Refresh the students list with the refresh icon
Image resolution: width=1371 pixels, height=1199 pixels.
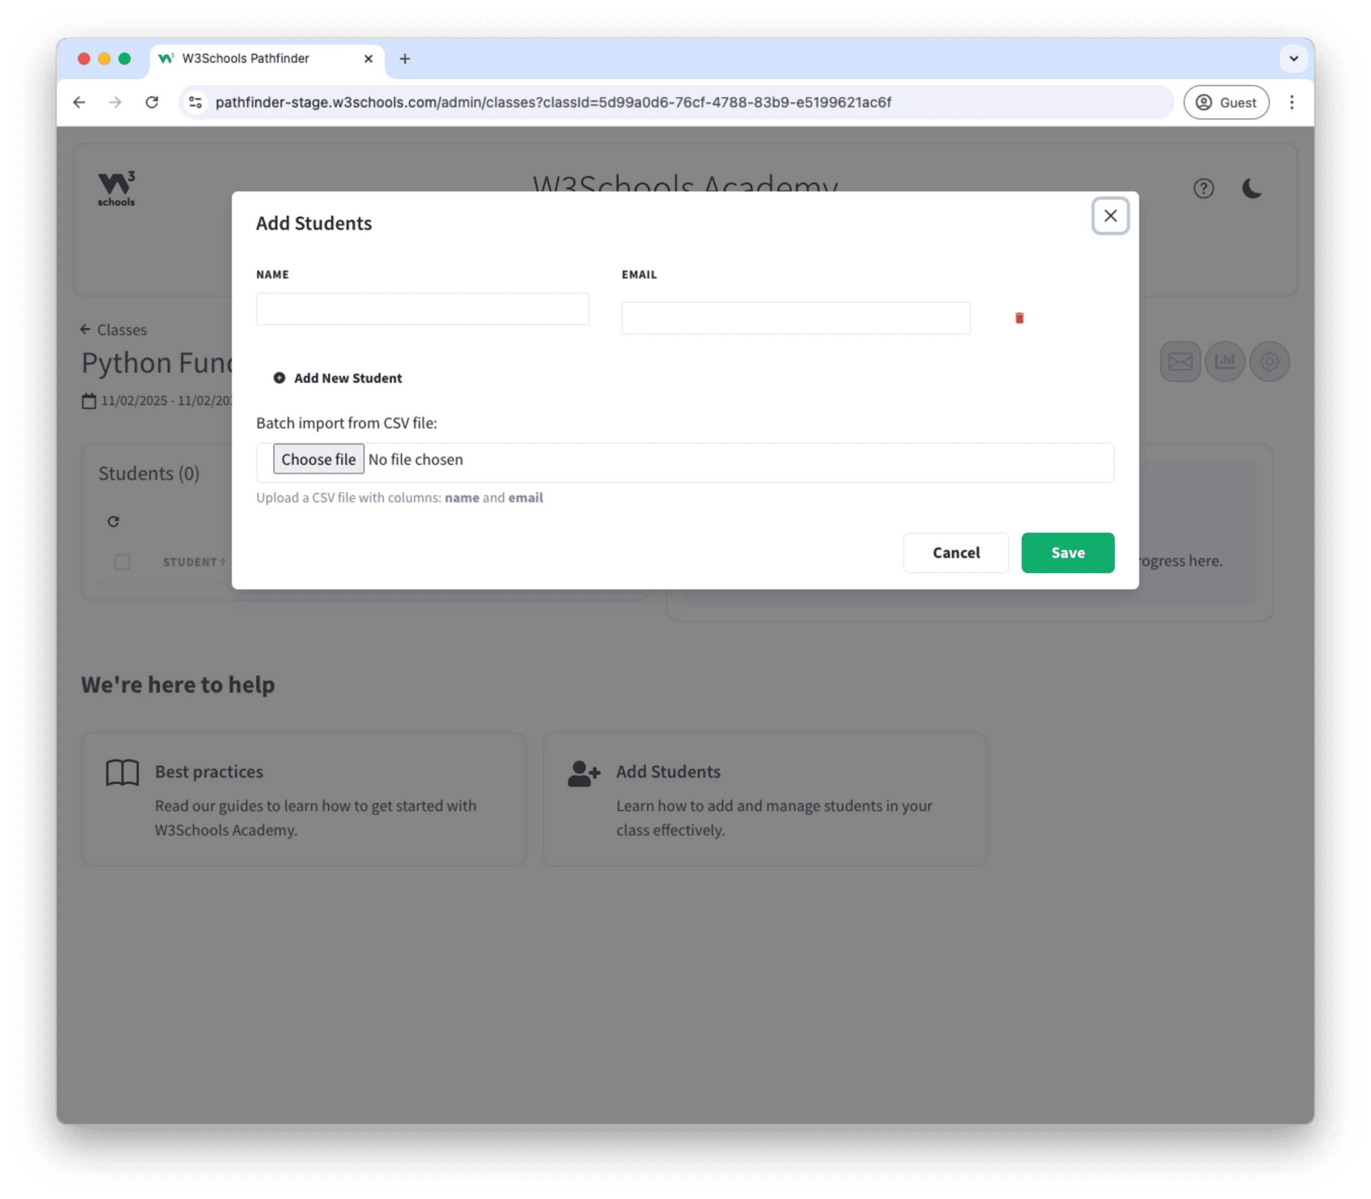point(113,521)
